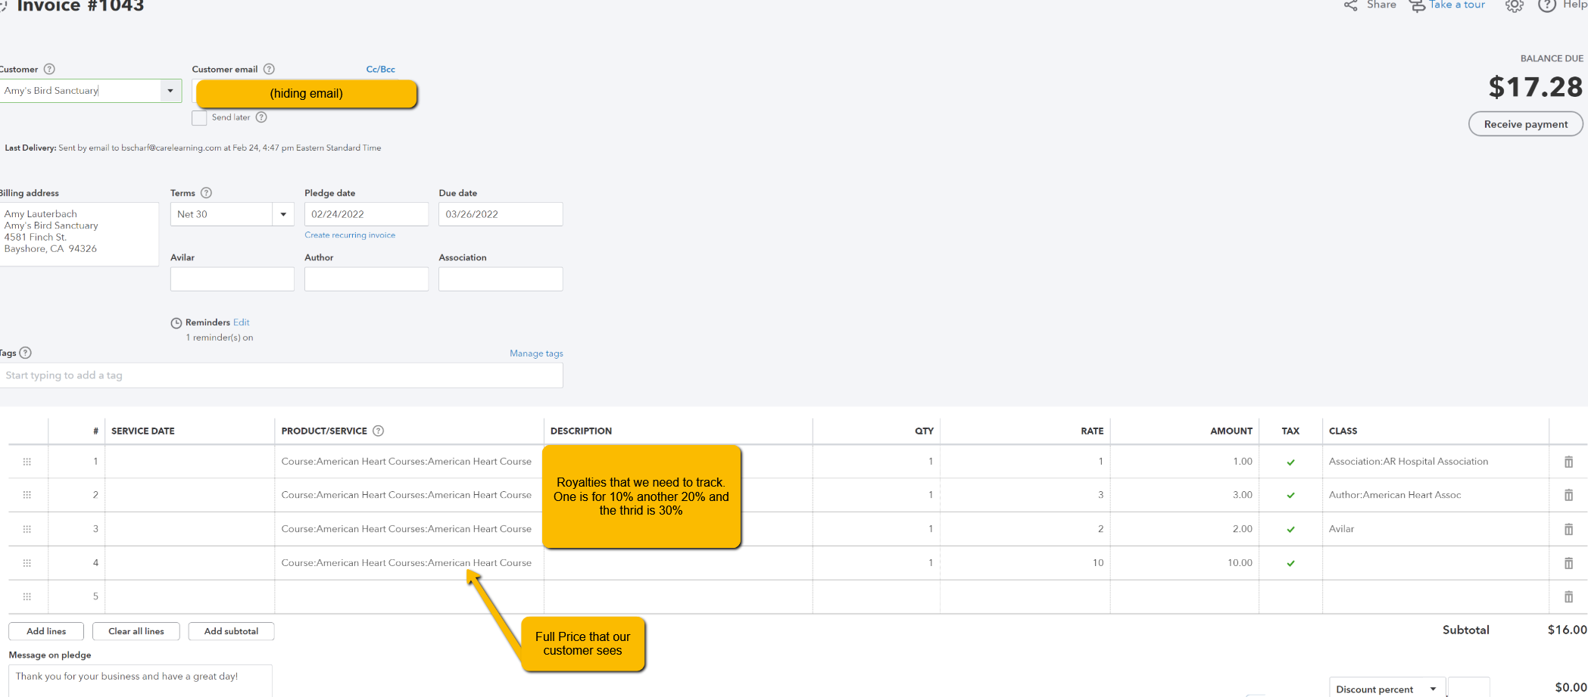
Task: Click the Pledge date field
Action: [366, 214]
